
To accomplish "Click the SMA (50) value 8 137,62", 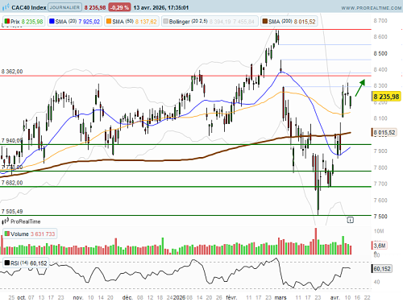I will pos(146,22).
